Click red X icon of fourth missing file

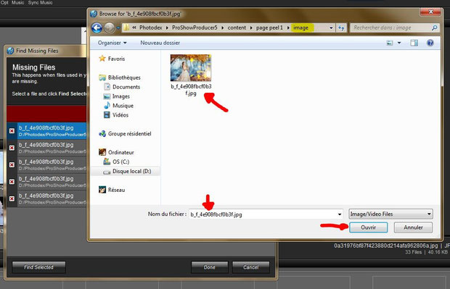coord(12,182)
